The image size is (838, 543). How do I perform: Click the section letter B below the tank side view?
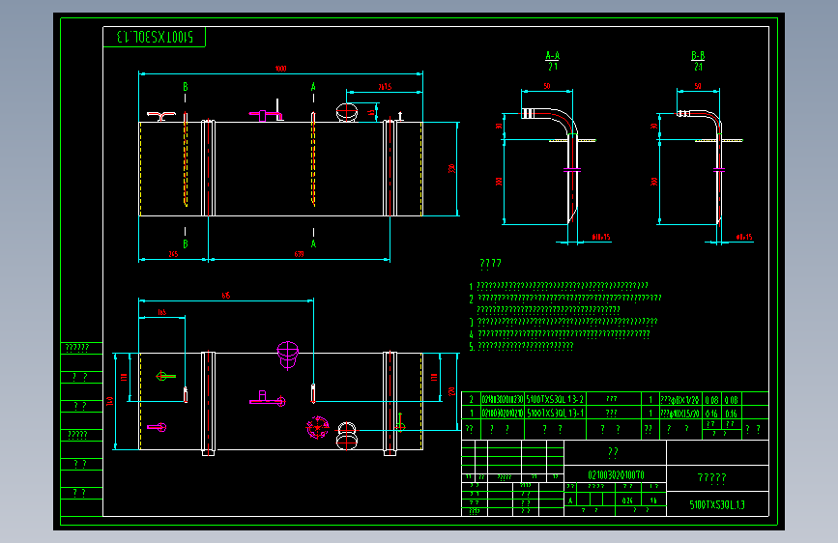point(186,243)
